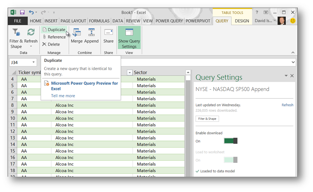The height and width of the screenshot is (192, 313).
Task: Click the vertical scrollbar up arrow
Action: (188, 73)
